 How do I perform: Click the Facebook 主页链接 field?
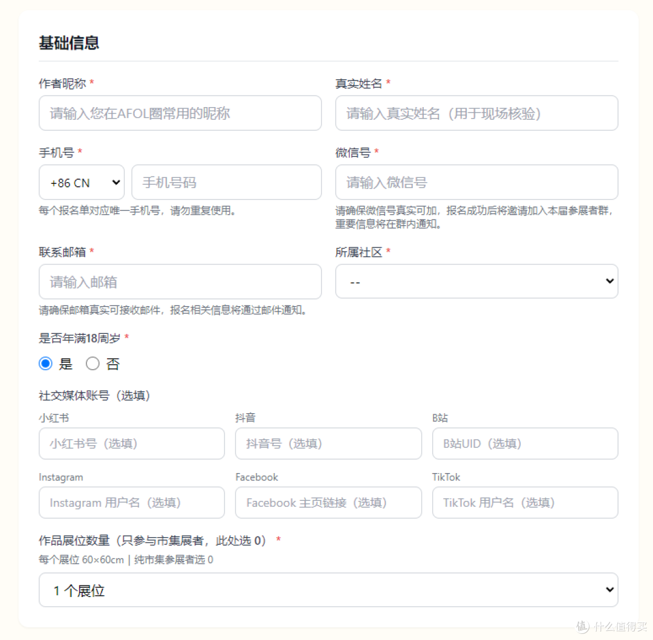pos(328,503)
